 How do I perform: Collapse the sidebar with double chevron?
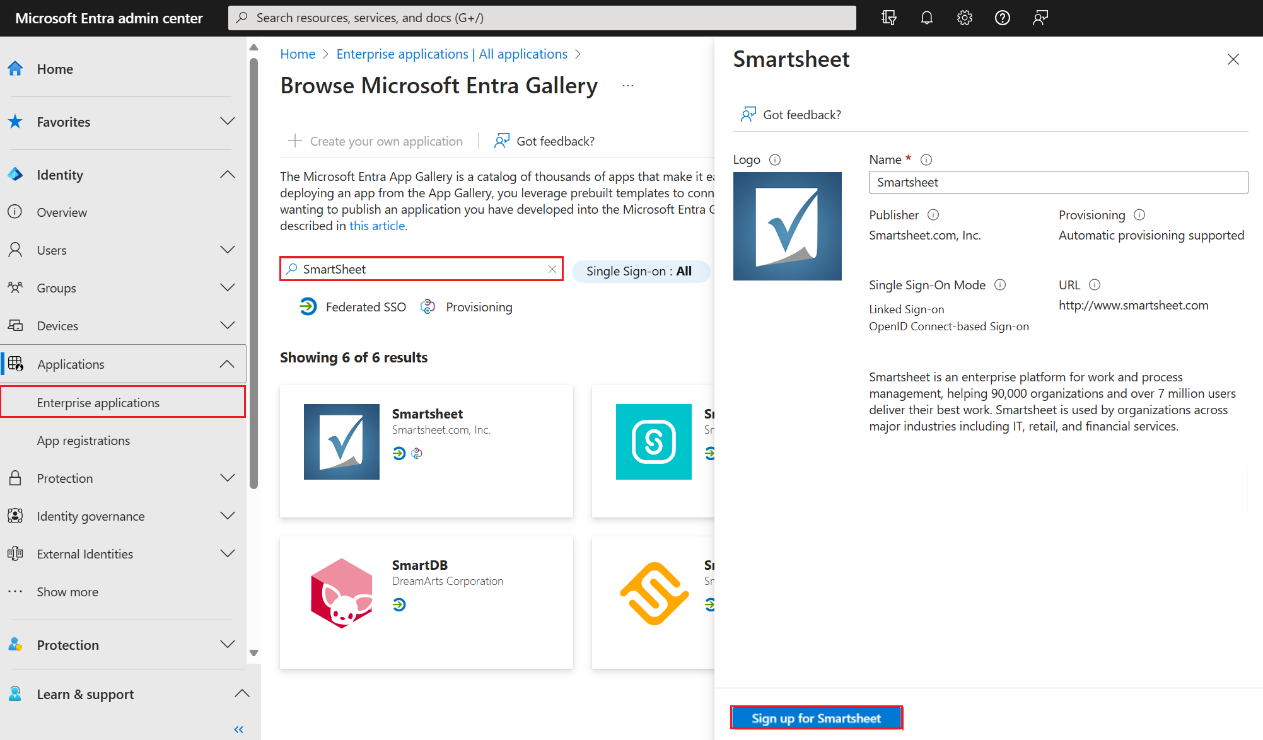pos(238,729)
